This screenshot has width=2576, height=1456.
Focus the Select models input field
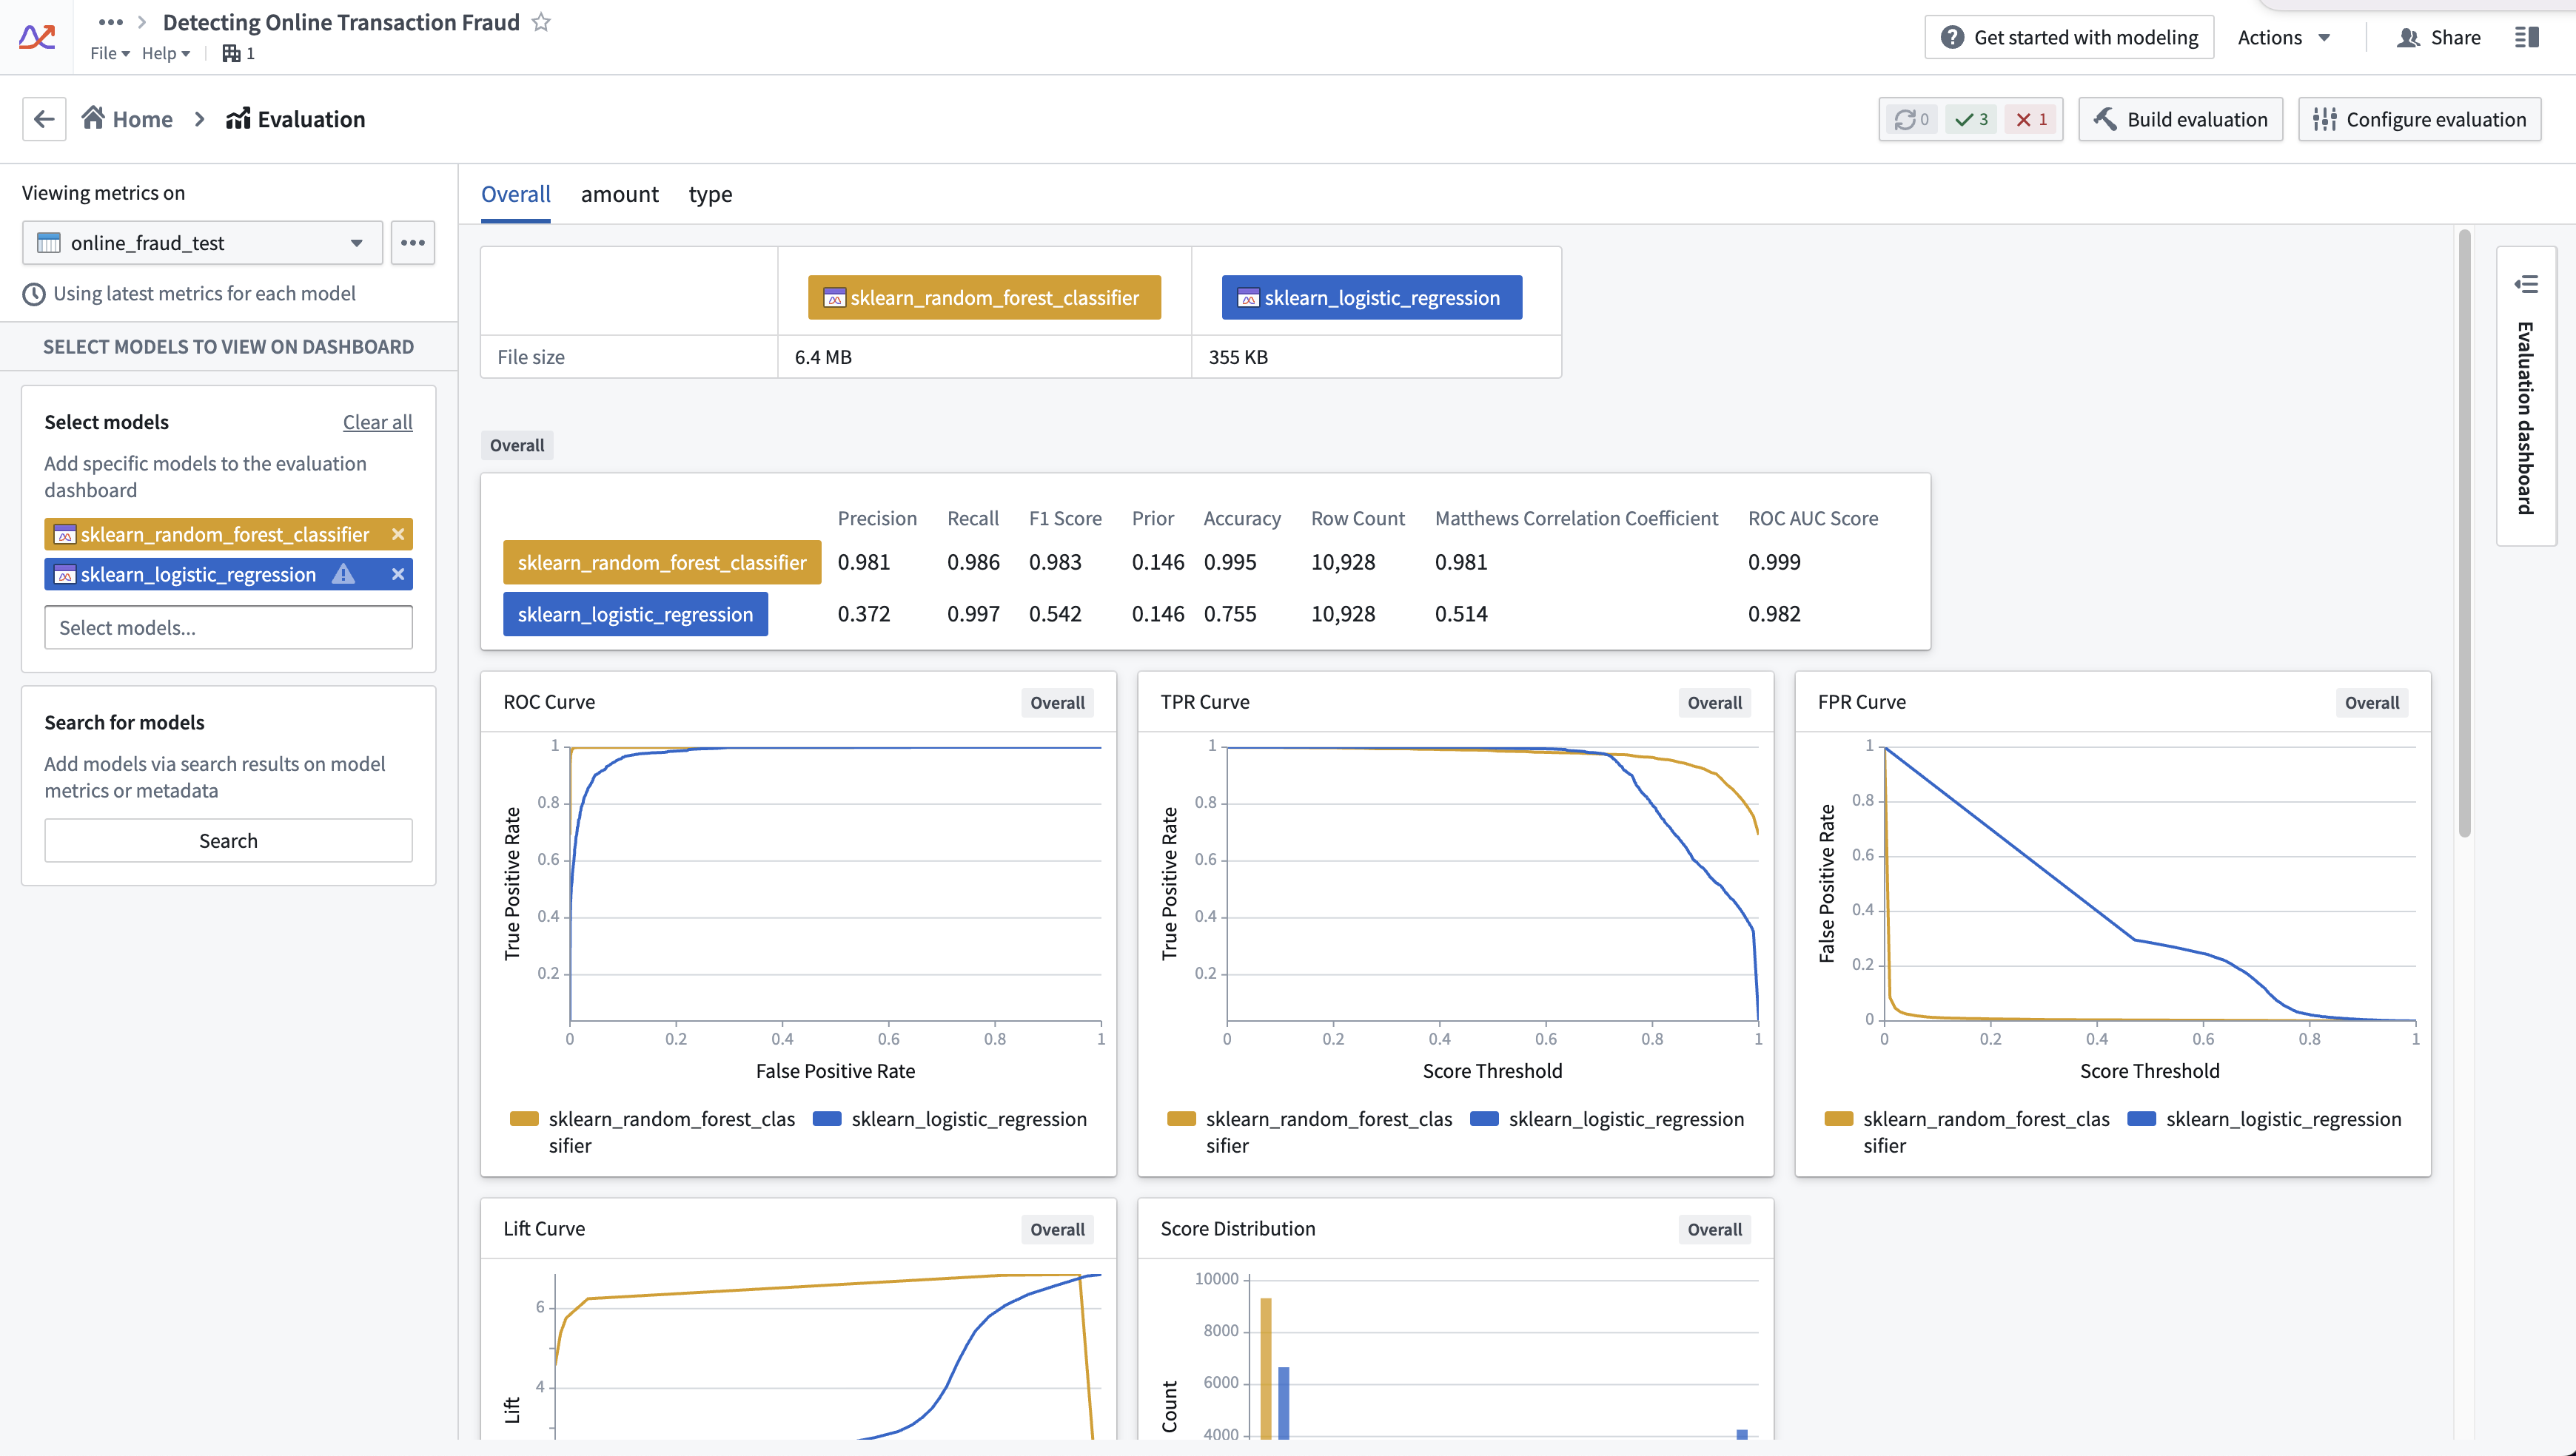click(228, 628)
